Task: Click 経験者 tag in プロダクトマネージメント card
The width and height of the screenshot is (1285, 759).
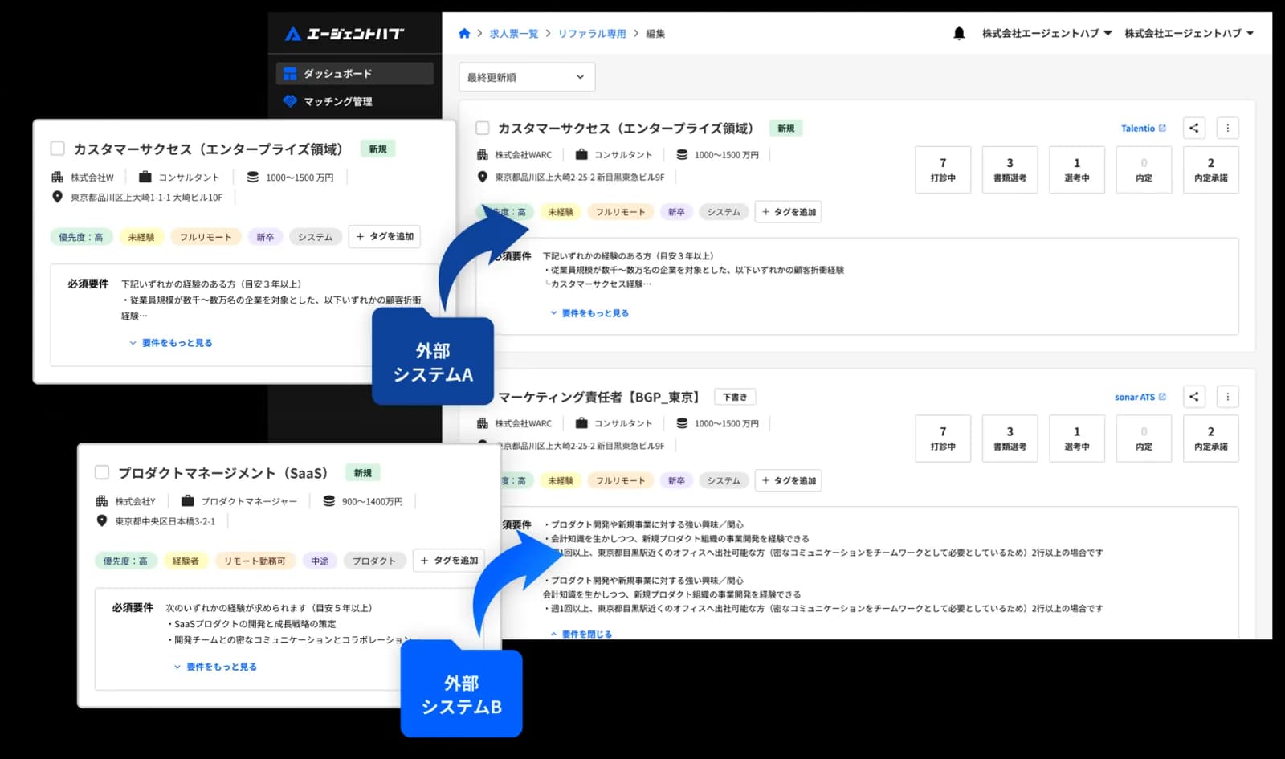Action: click(x=186, y=561)
